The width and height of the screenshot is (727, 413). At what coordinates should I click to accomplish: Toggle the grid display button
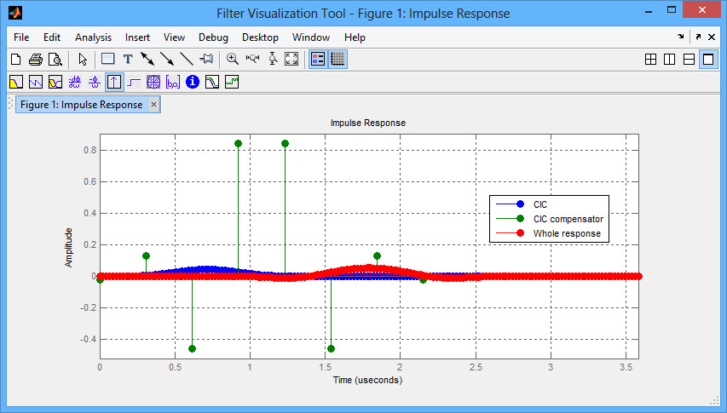(338, 60)
